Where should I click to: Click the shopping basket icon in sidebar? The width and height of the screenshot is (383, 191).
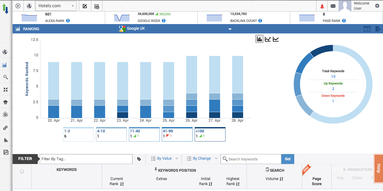tap(6, 102)
